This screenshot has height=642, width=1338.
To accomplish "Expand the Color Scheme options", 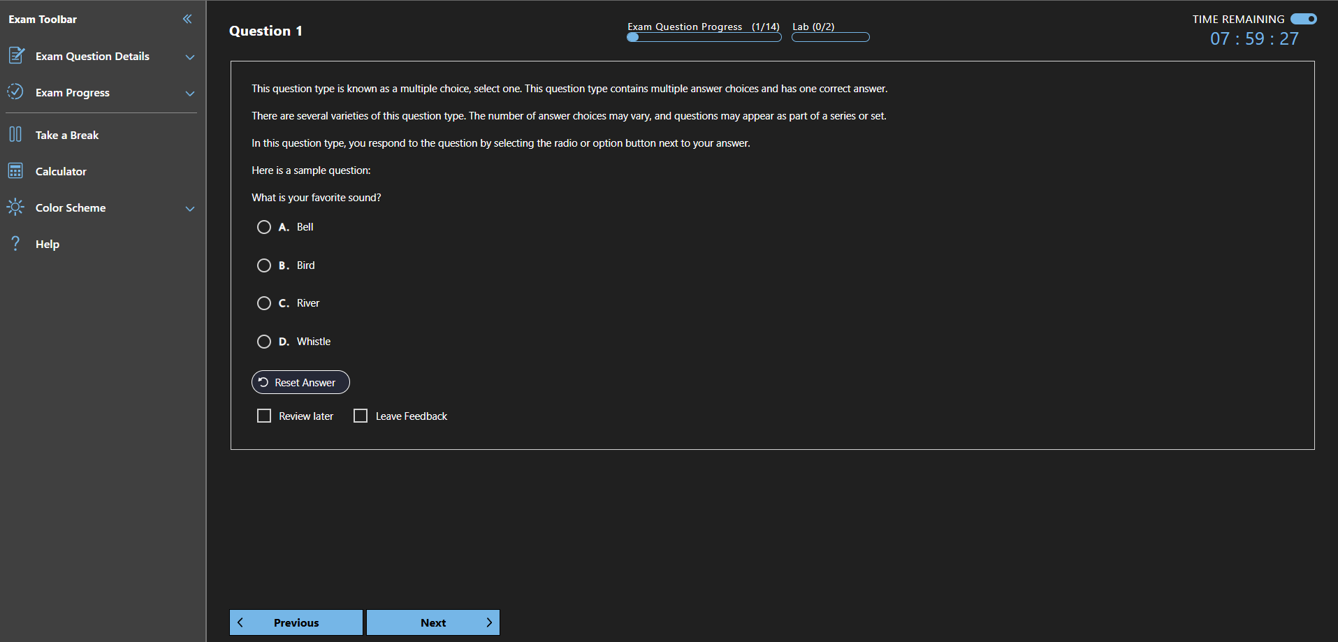I will pos(190,208).
